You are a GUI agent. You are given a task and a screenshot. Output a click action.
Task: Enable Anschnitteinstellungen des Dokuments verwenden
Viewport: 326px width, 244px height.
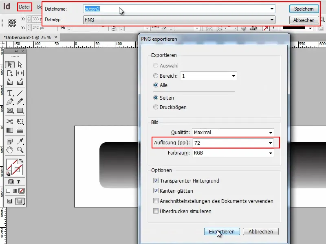[x=156, y=201]
